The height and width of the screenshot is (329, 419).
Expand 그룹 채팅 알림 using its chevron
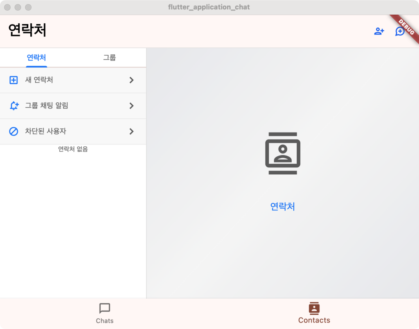tap(131, 106)
